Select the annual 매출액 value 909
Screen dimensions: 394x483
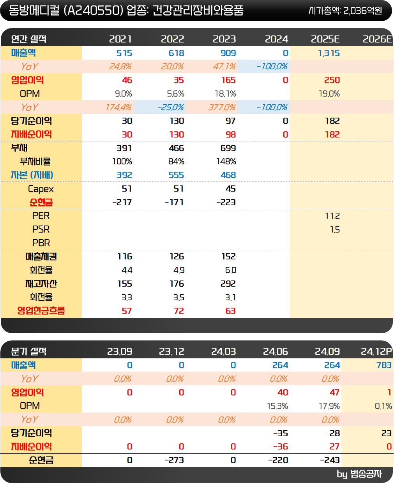(x=228, y=53)
